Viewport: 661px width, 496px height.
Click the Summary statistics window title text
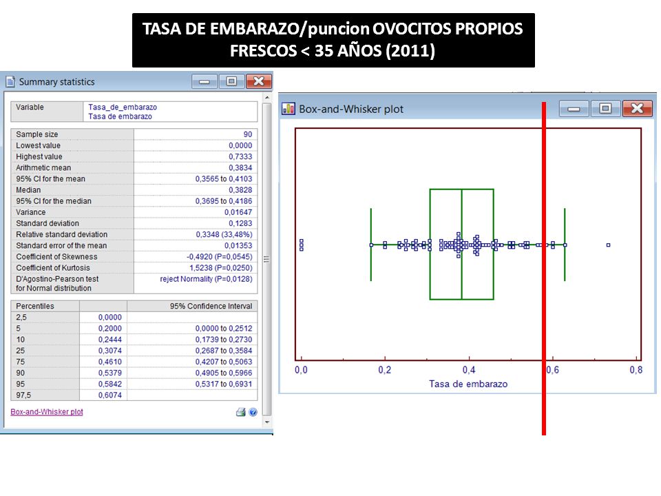point(57,82)
